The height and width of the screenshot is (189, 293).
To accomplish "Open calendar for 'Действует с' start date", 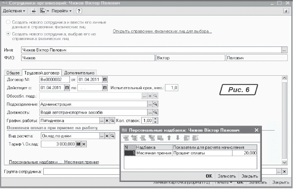I will click(67, 88).
